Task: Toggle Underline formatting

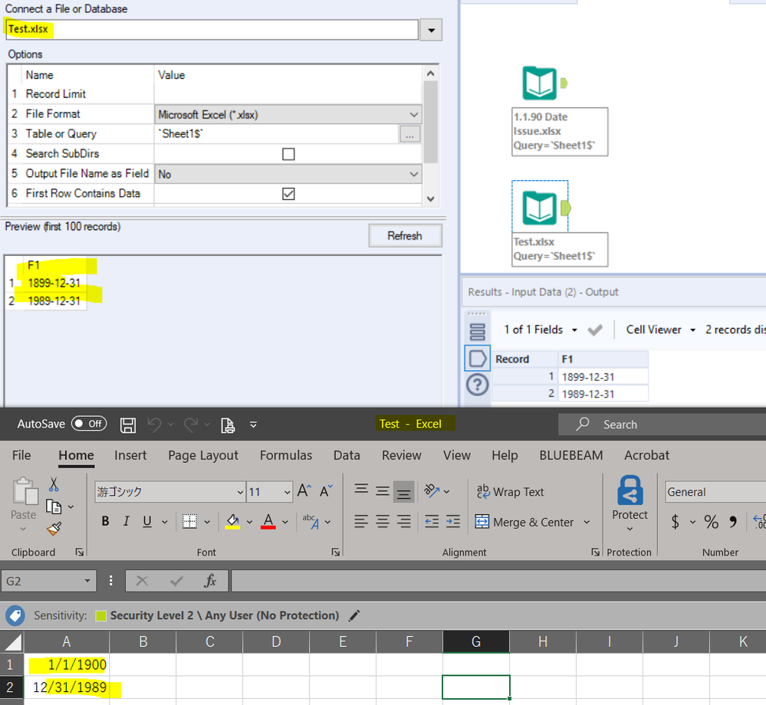Action: (x=147, y=521)
